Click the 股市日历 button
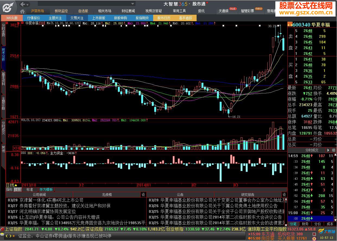Image resolution: width=337 pixels, height=241 pixels. click(x=164, y=18)
